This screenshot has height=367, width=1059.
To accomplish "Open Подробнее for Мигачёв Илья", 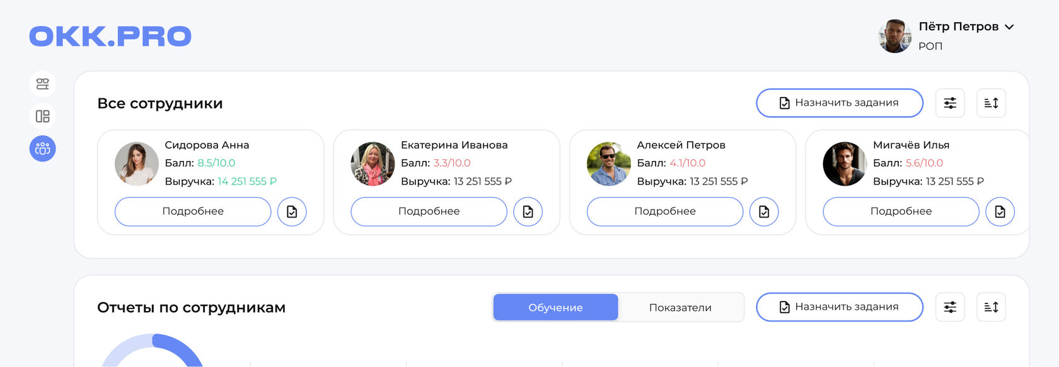I will tap(901, 212).
